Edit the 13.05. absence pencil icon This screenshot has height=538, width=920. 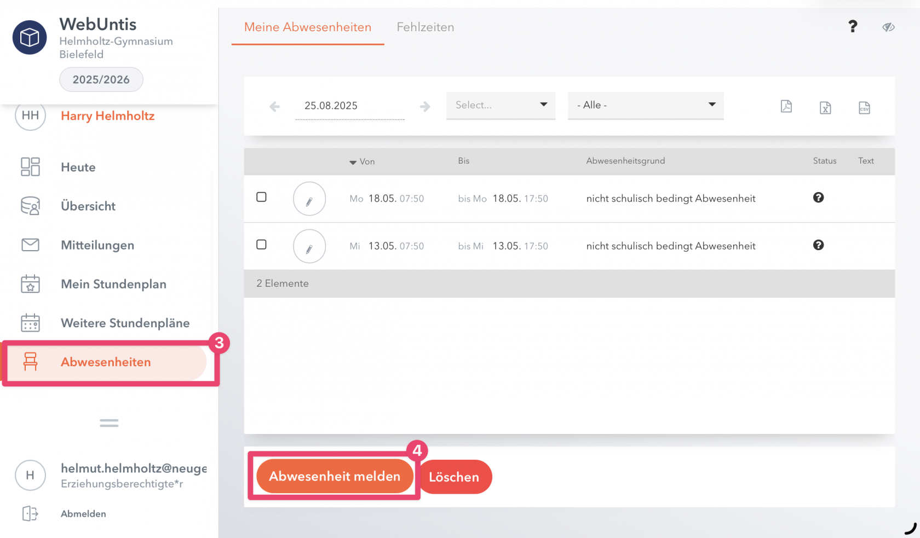pyautogui.click(x=309, y=246)
